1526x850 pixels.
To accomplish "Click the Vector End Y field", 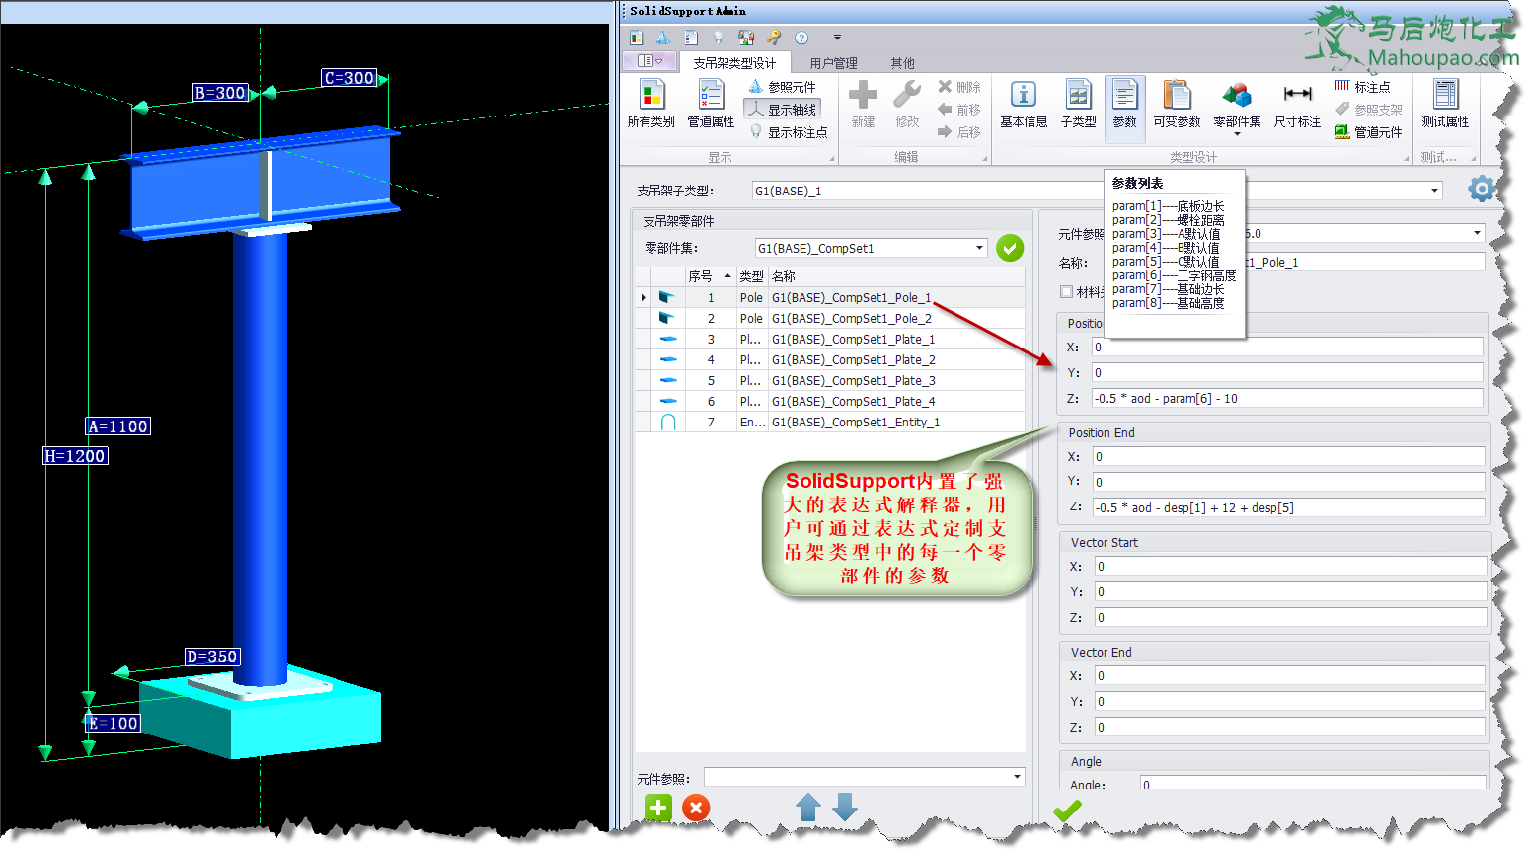I will 1289,701.
